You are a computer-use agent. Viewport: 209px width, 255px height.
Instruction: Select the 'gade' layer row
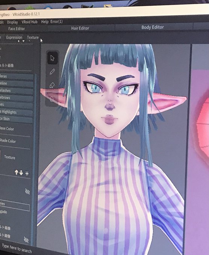click(3, 212)
